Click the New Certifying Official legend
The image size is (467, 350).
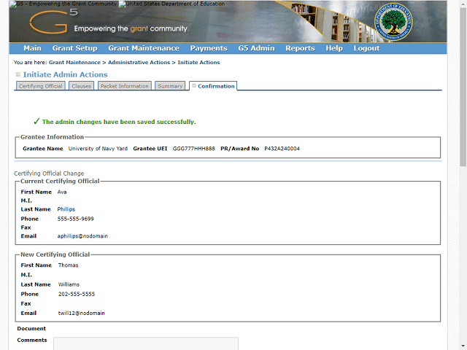[55, 254]
